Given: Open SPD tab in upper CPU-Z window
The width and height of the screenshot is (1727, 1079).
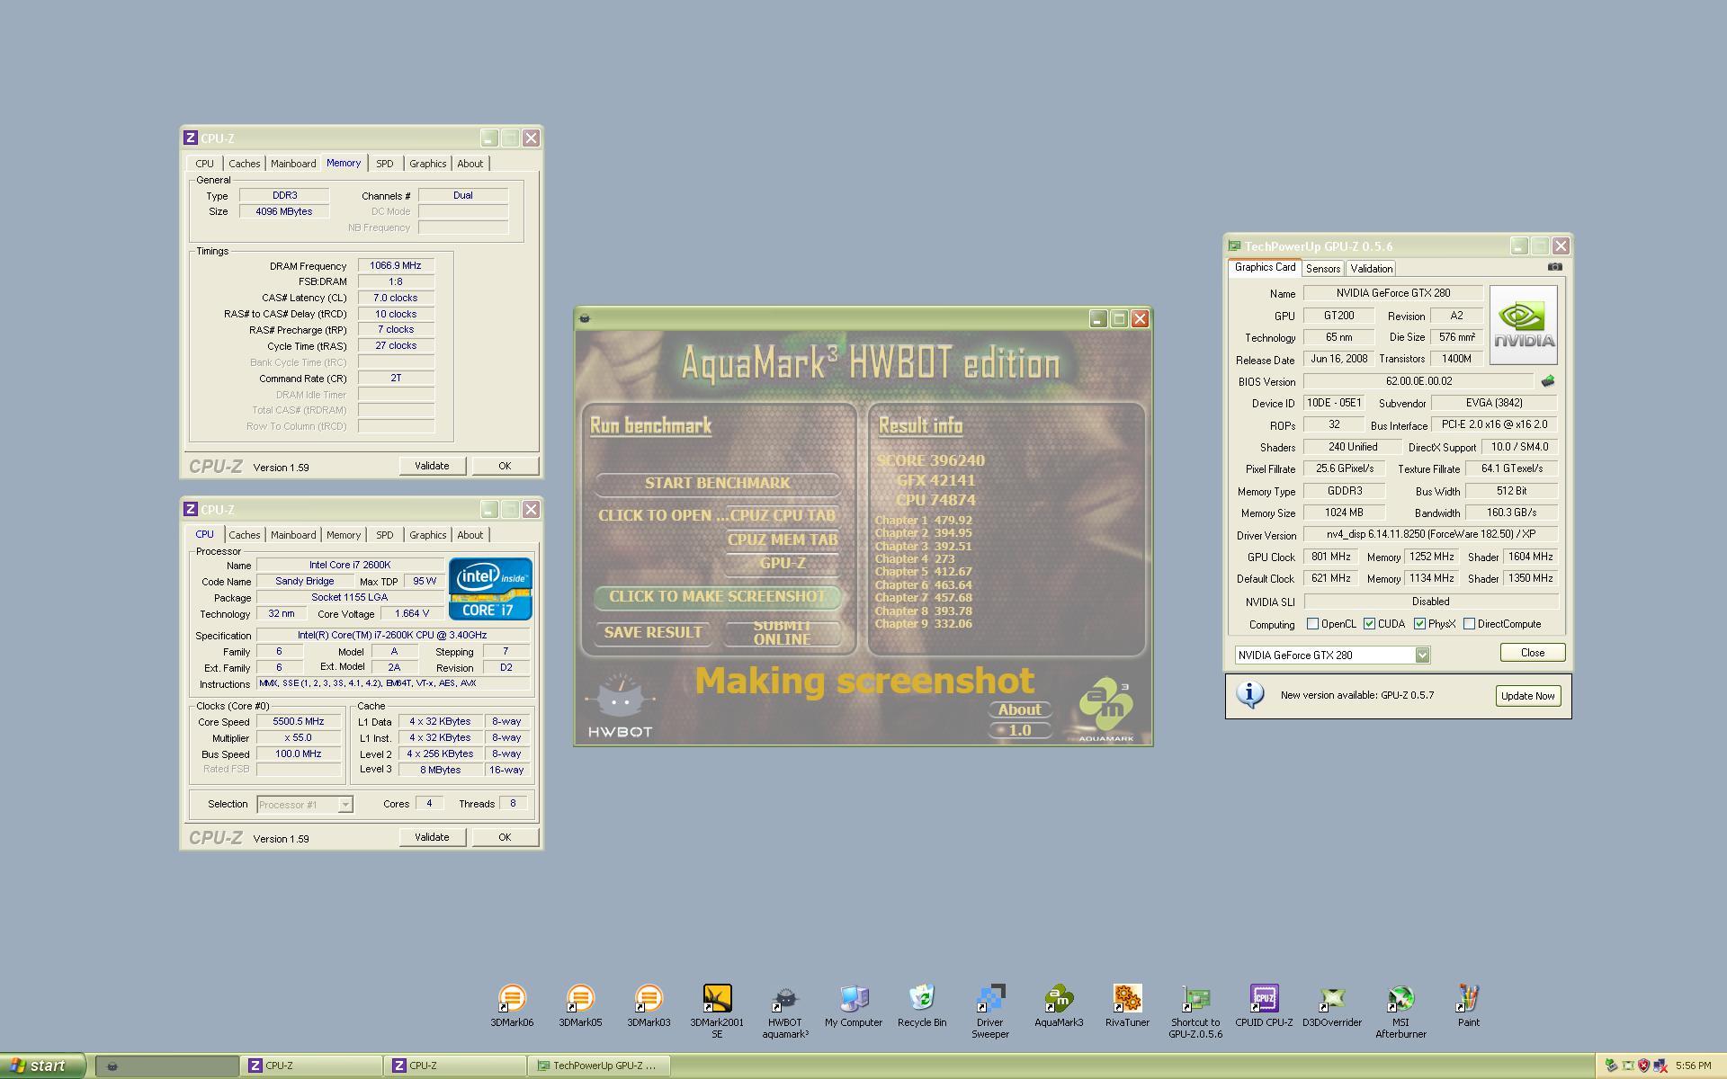Looking at the screenshot, I should (385, 164).
